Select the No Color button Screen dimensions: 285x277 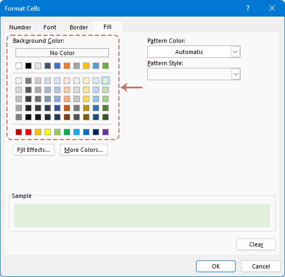click(62, 53)
